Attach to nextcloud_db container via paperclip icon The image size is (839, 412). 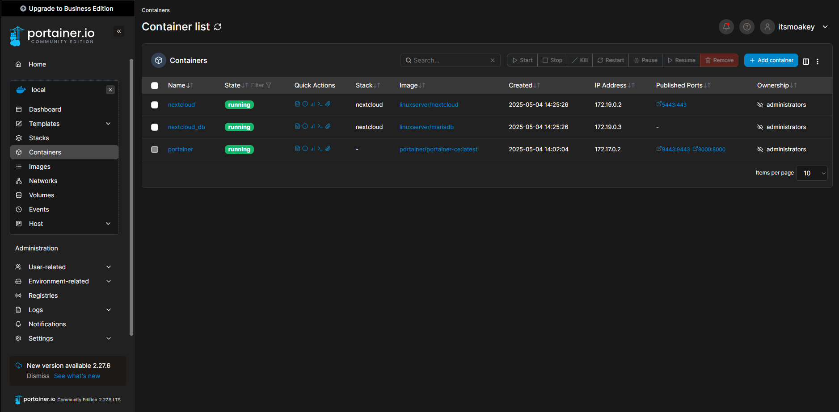point(328,126)
